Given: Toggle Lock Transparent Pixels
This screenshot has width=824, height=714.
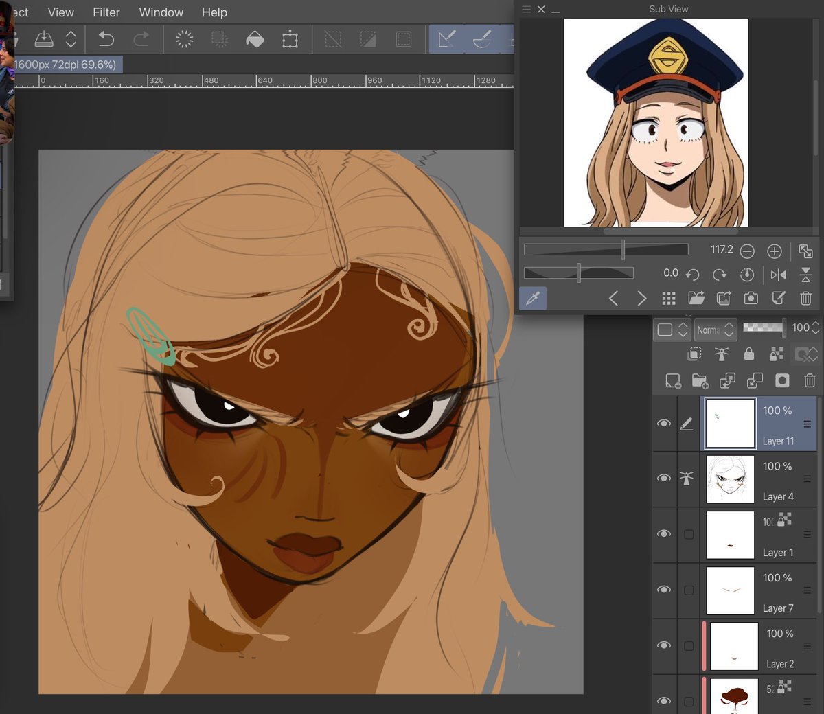Looking at the screenshot, I should click(777, 354).
